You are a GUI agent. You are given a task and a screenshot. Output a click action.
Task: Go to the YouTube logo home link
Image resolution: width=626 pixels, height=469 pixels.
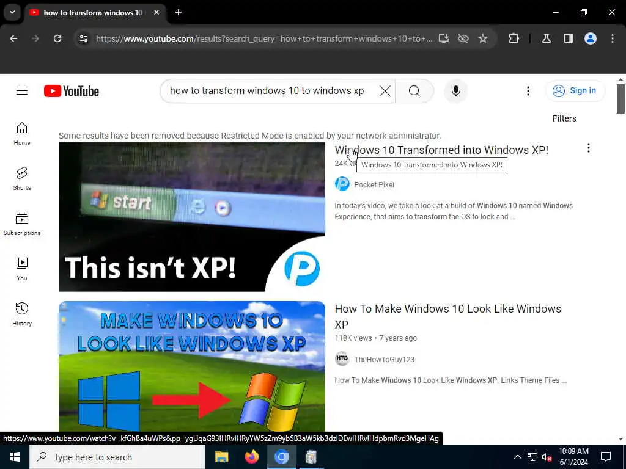click(72, 91)
